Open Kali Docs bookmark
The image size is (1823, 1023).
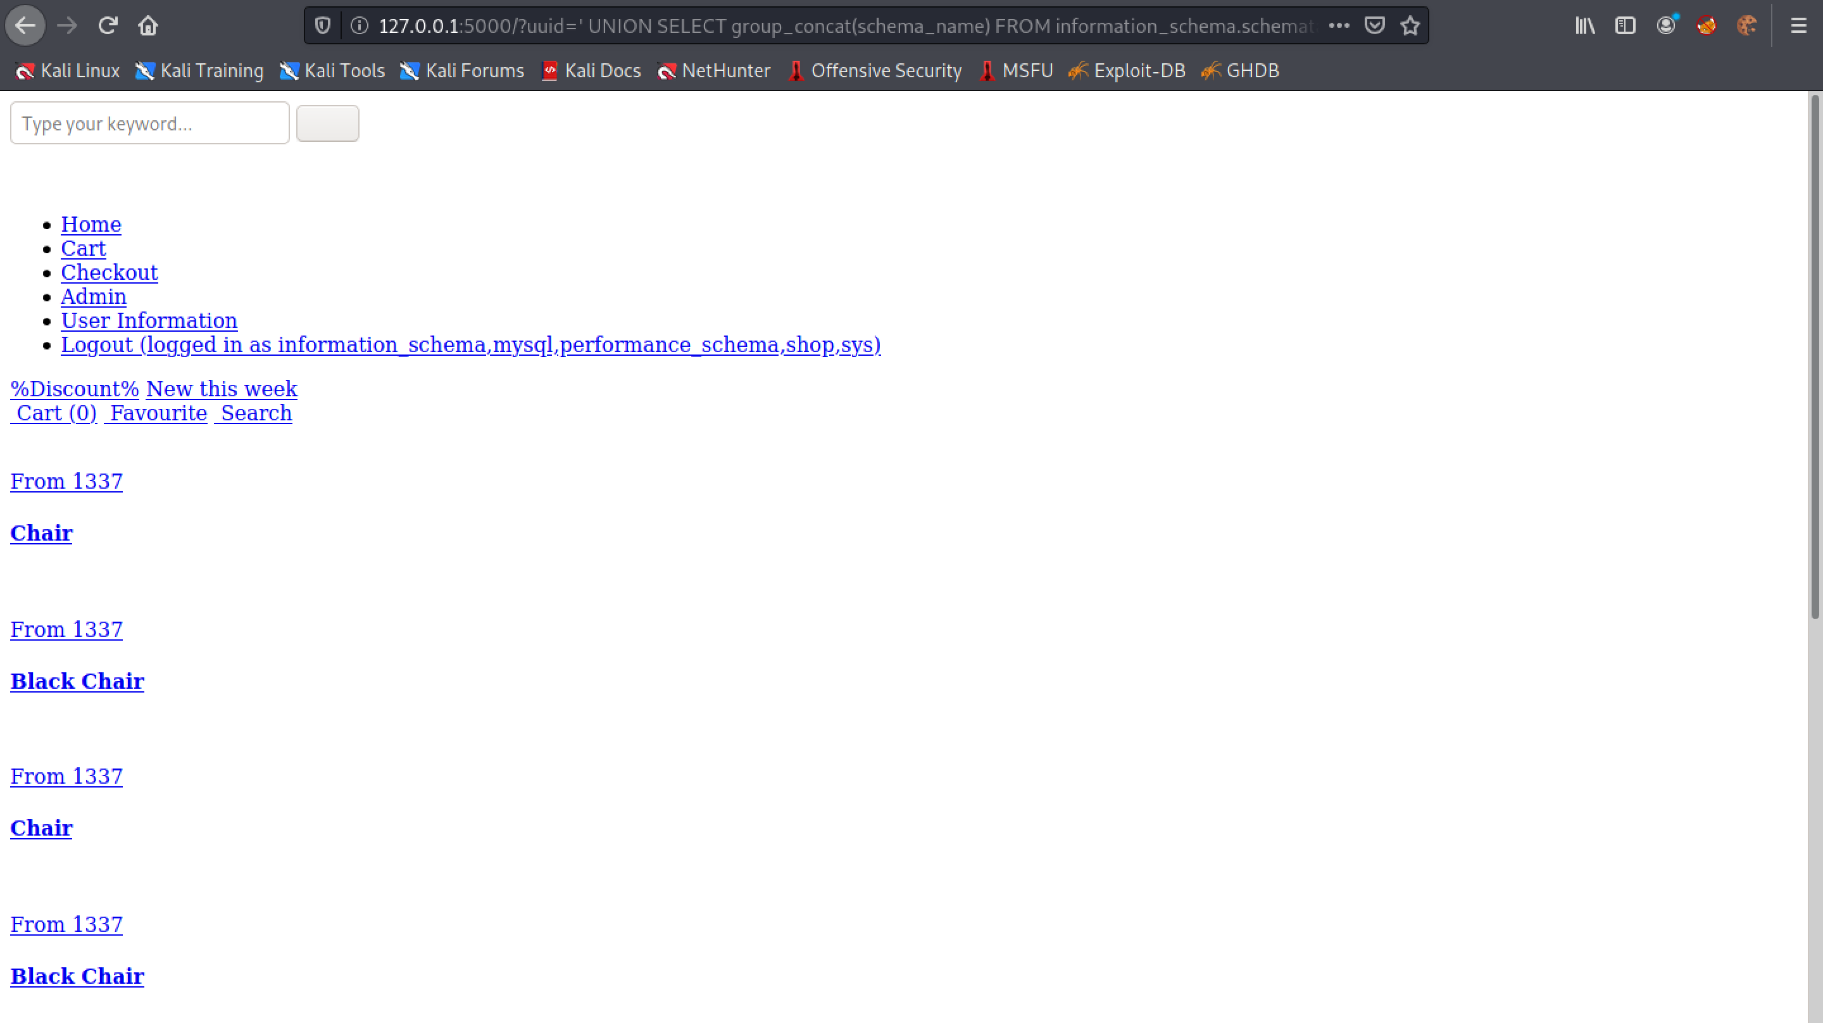(x=591, y=71)
